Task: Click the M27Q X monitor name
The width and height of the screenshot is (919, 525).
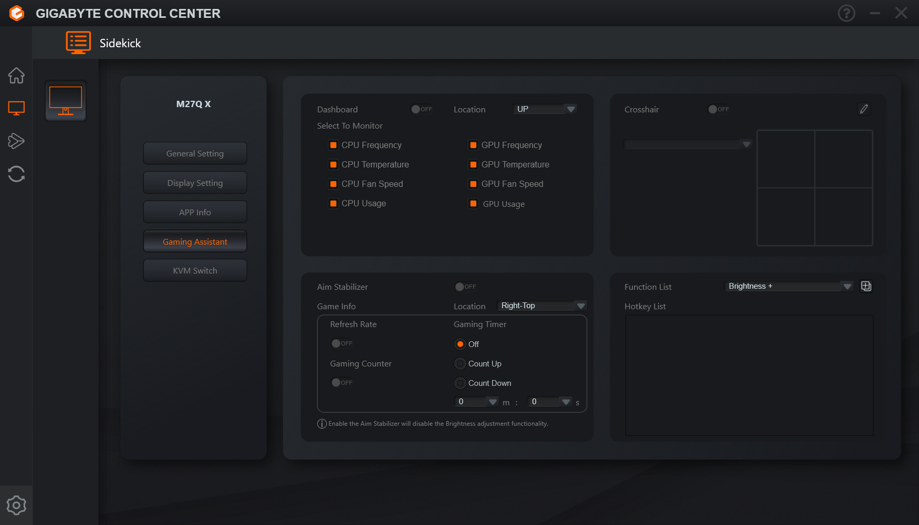Action: point(193,104)
